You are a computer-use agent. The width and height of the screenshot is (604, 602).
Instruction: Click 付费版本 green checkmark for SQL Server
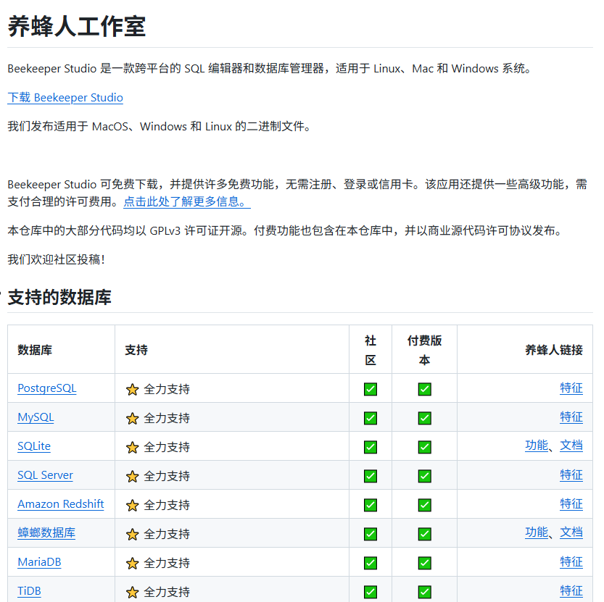(x=424, y=476)
